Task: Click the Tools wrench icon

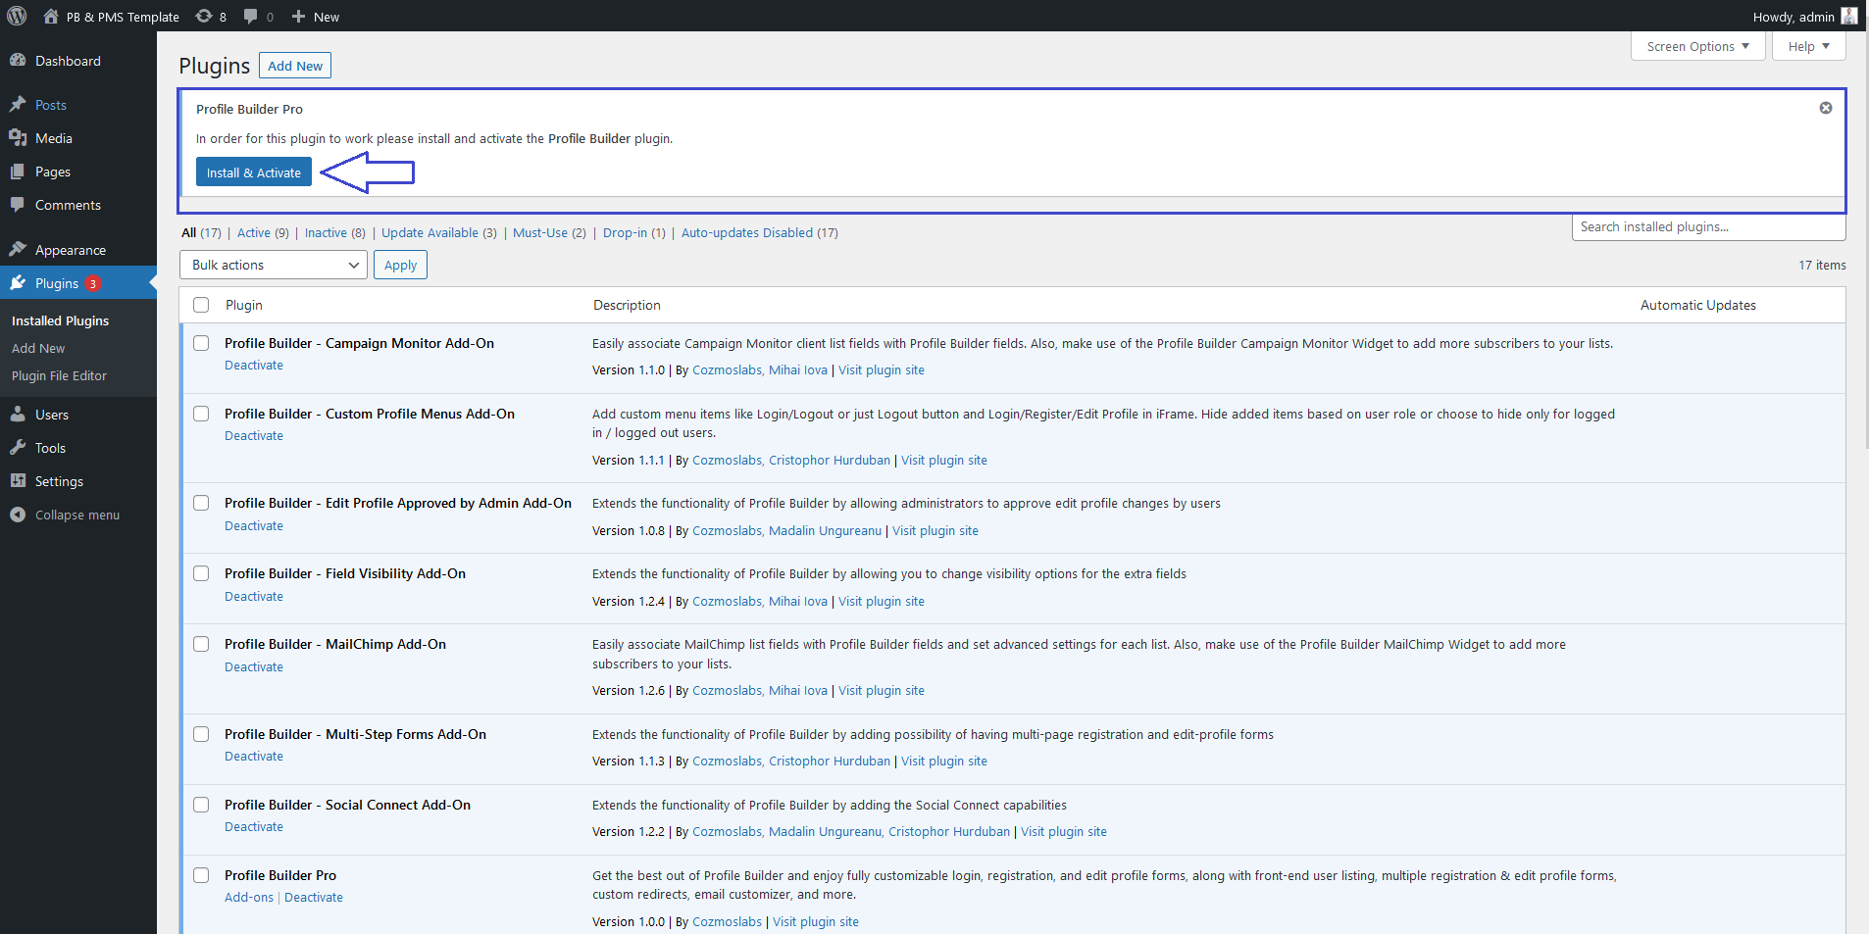Action: coord(18,447)
